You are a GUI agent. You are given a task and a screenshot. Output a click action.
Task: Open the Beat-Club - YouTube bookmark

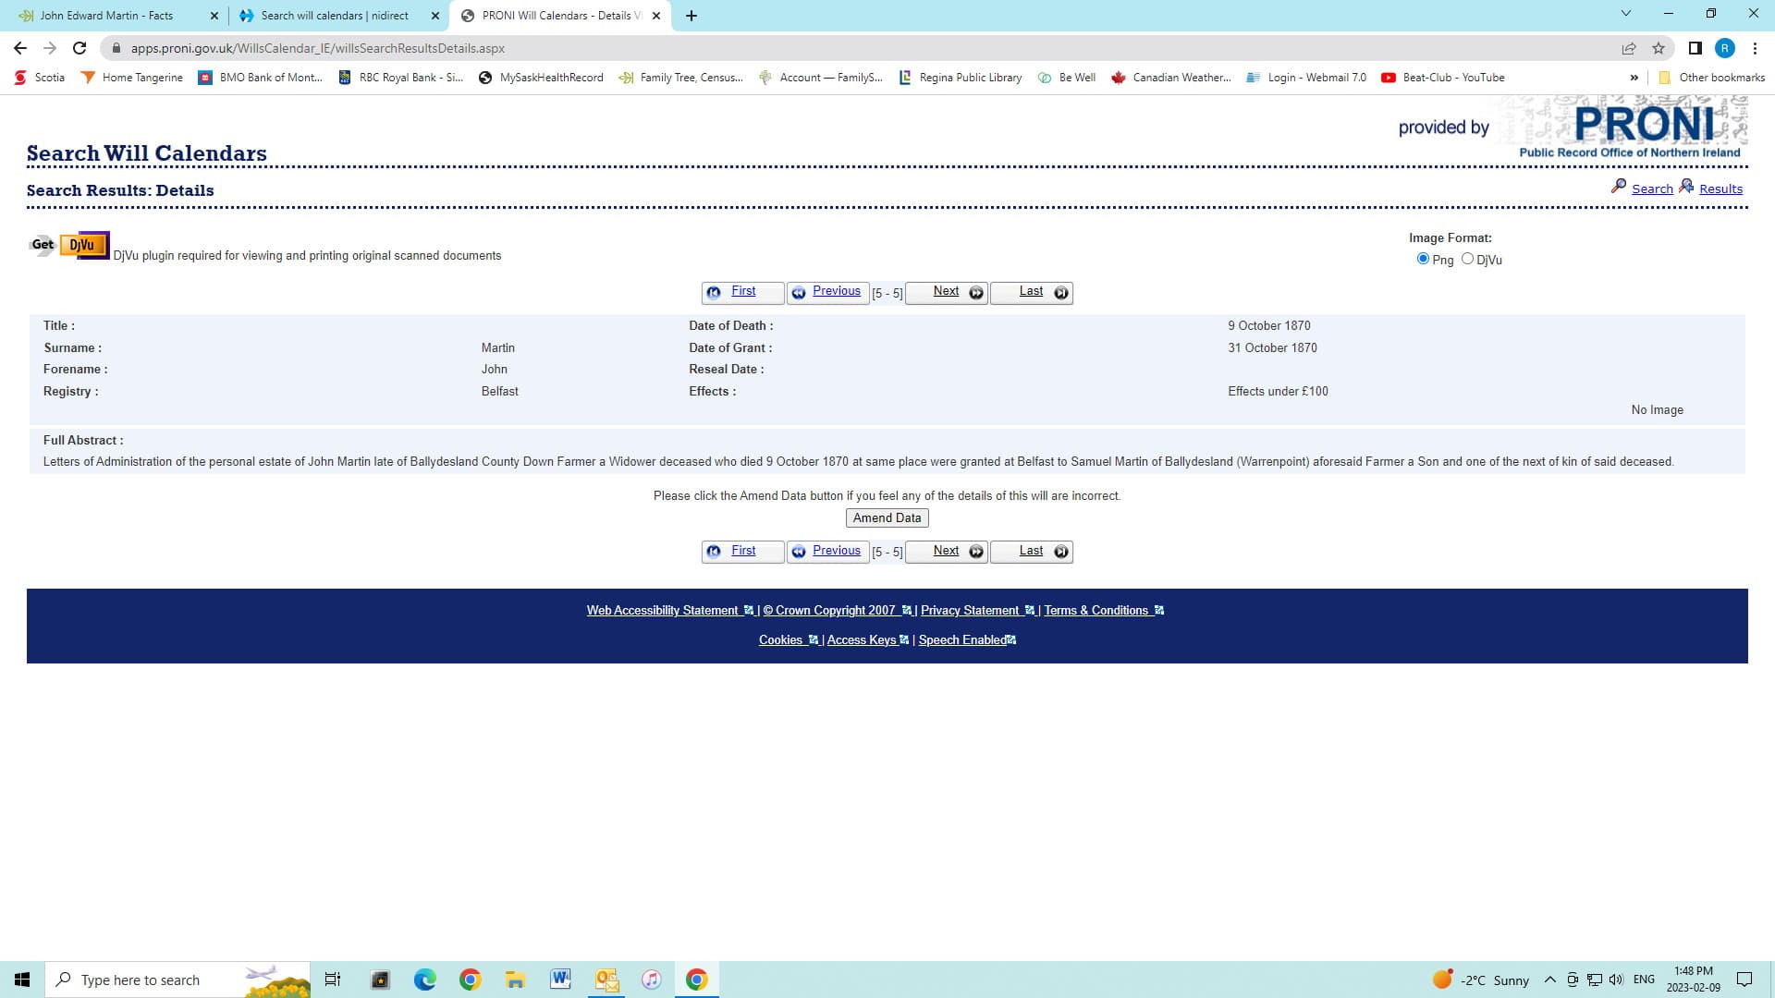click(x=1443, y=78)
